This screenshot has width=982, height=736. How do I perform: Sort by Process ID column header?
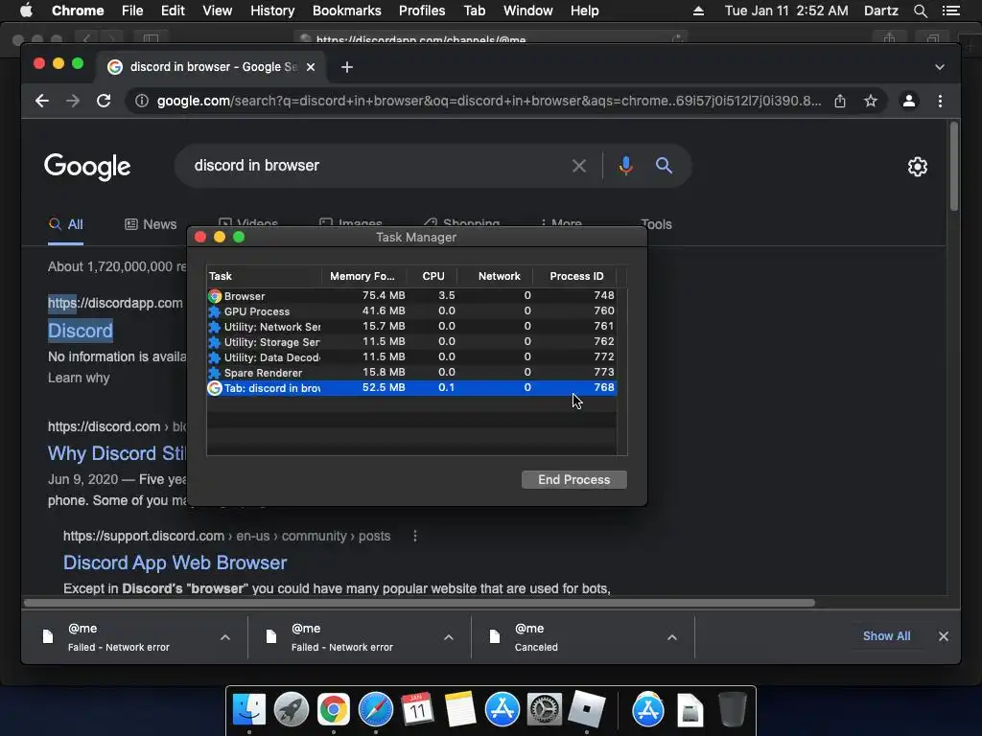(x=575, y=276)
